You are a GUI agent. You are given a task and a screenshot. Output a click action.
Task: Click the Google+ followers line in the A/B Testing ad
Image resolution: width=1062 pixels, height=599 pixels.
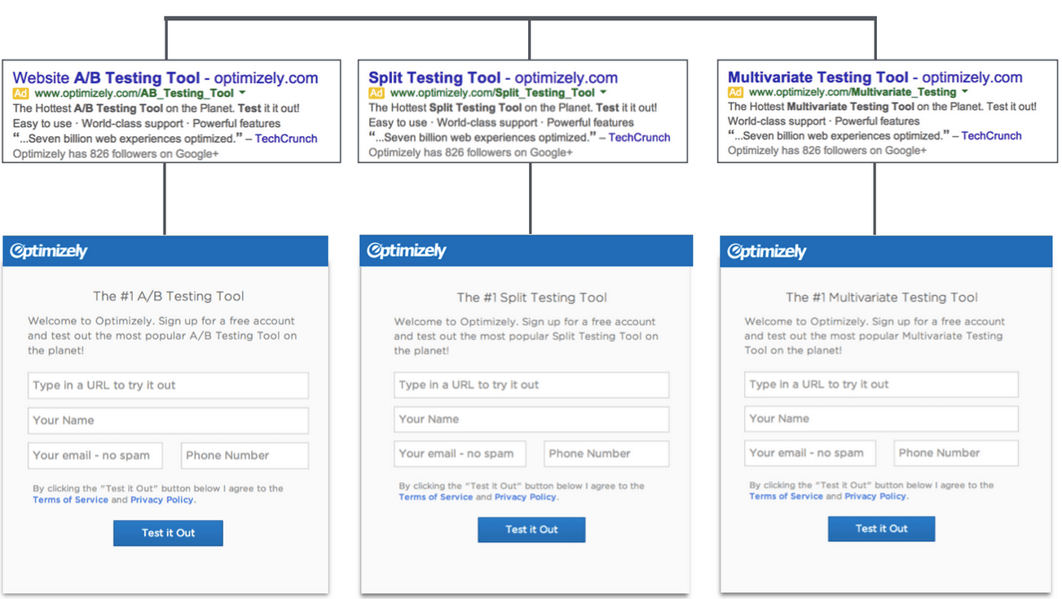115,153
